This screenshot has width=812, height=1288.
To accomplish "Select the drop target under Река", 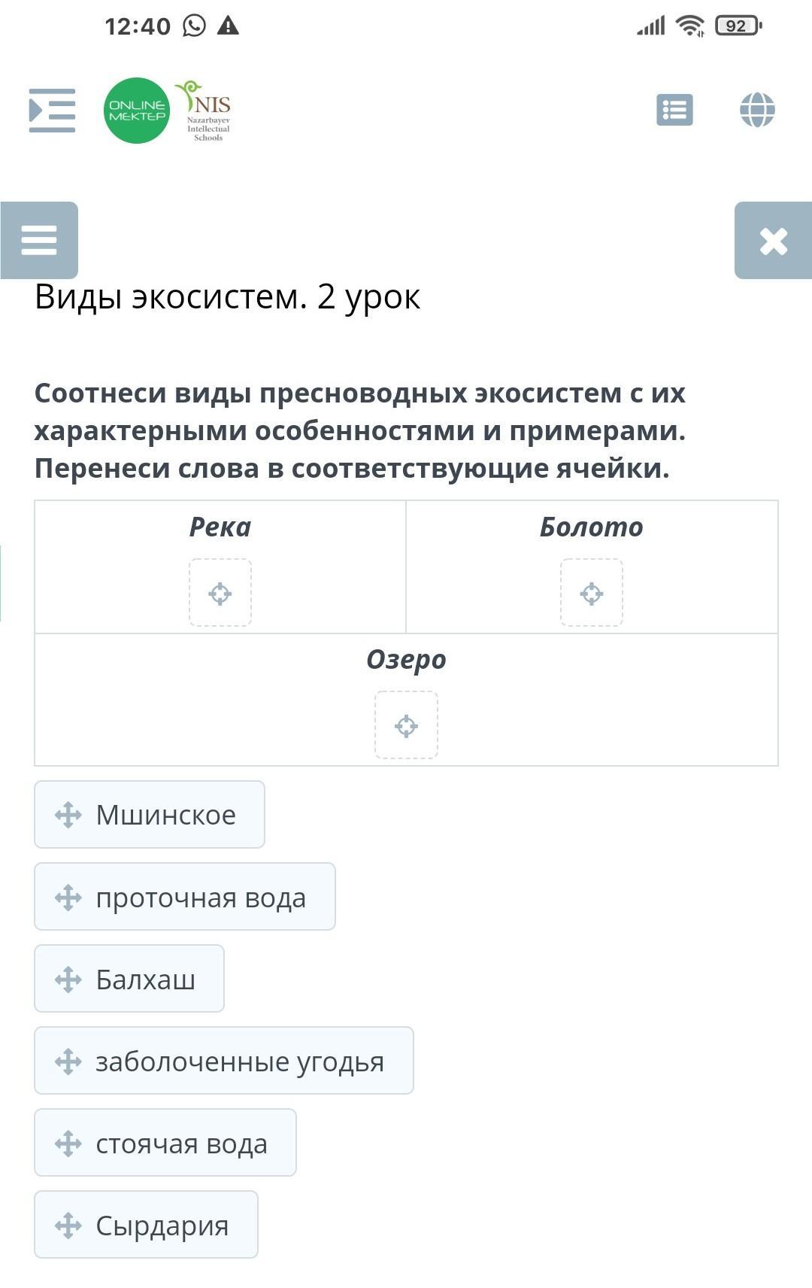I will tap(220, 593).
